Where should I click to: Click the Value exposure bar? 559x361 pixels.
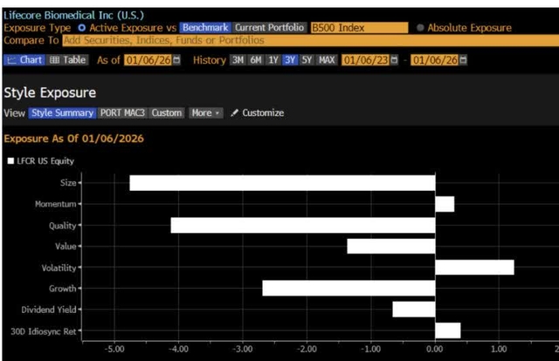tap(391, 246)
